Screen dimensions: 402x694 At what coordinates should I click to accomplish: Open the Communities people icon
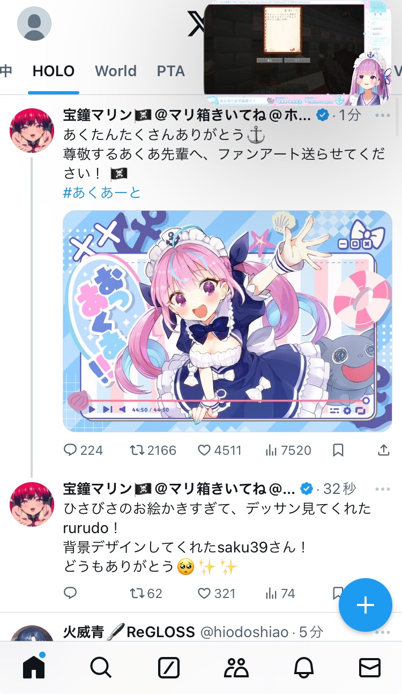pyautogui.click(x=236, y=668)
